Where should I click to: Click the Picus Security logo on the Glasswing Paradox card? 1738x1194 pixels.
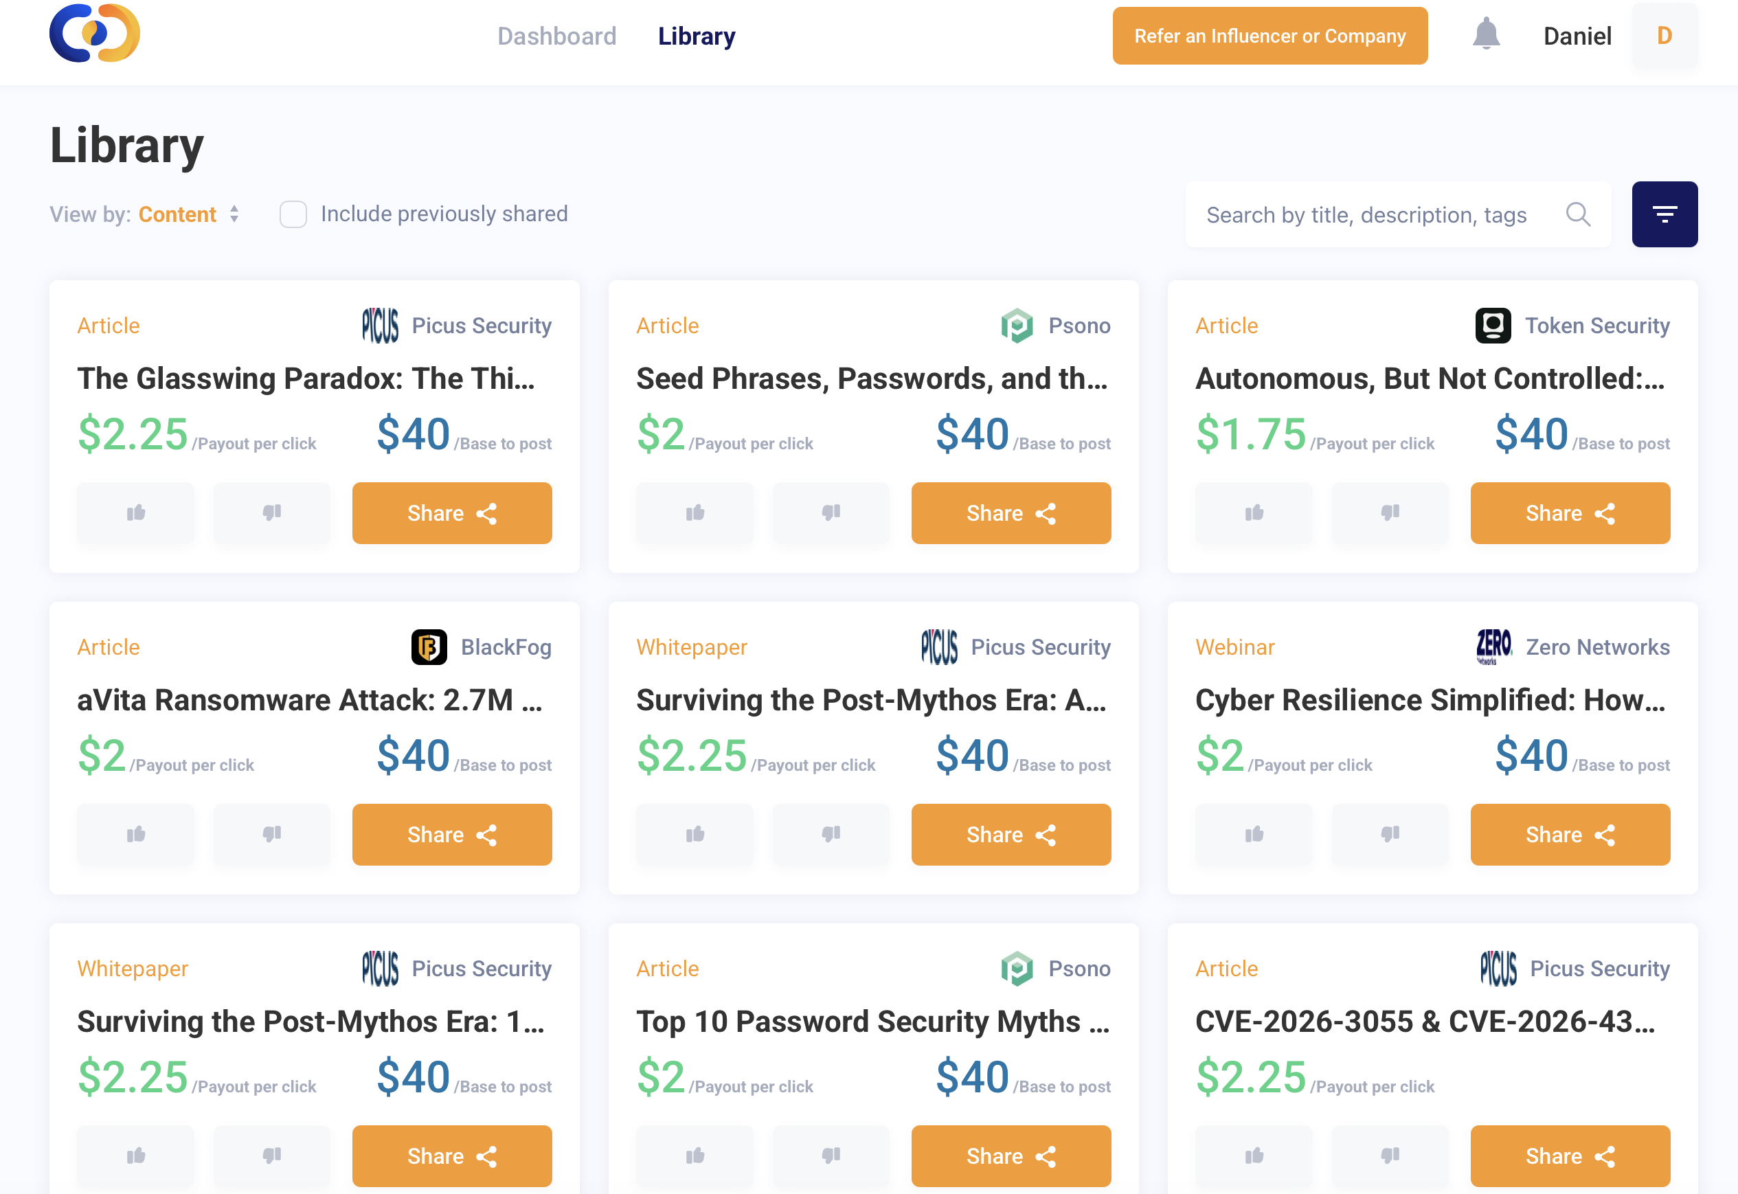click(380, 326)
